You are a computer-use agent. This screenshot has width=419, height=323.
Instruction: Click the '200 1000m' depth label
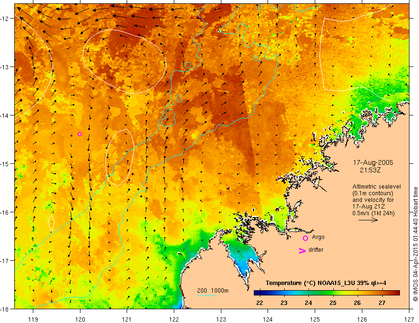tap(213, 291)
